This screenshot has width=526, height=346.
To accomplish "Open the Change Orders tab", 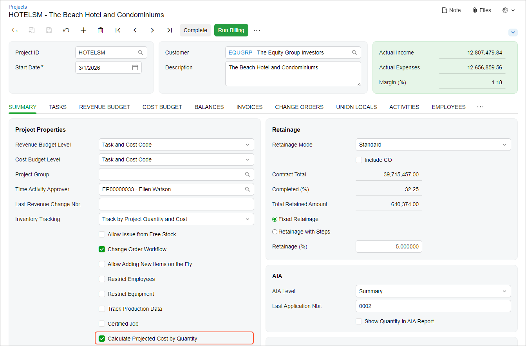I will 299,107.
